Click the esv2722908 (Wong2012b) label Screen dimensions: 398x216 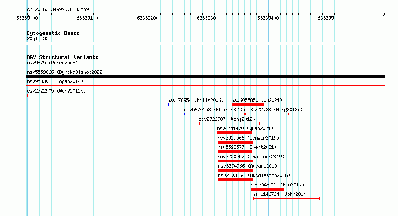pos(273,110)
